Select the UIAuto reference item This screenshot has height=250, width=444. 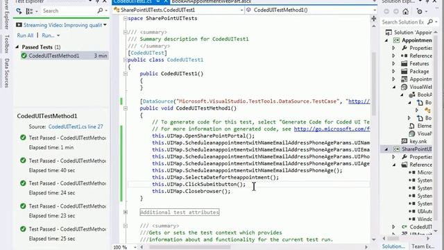pos(425,211)
